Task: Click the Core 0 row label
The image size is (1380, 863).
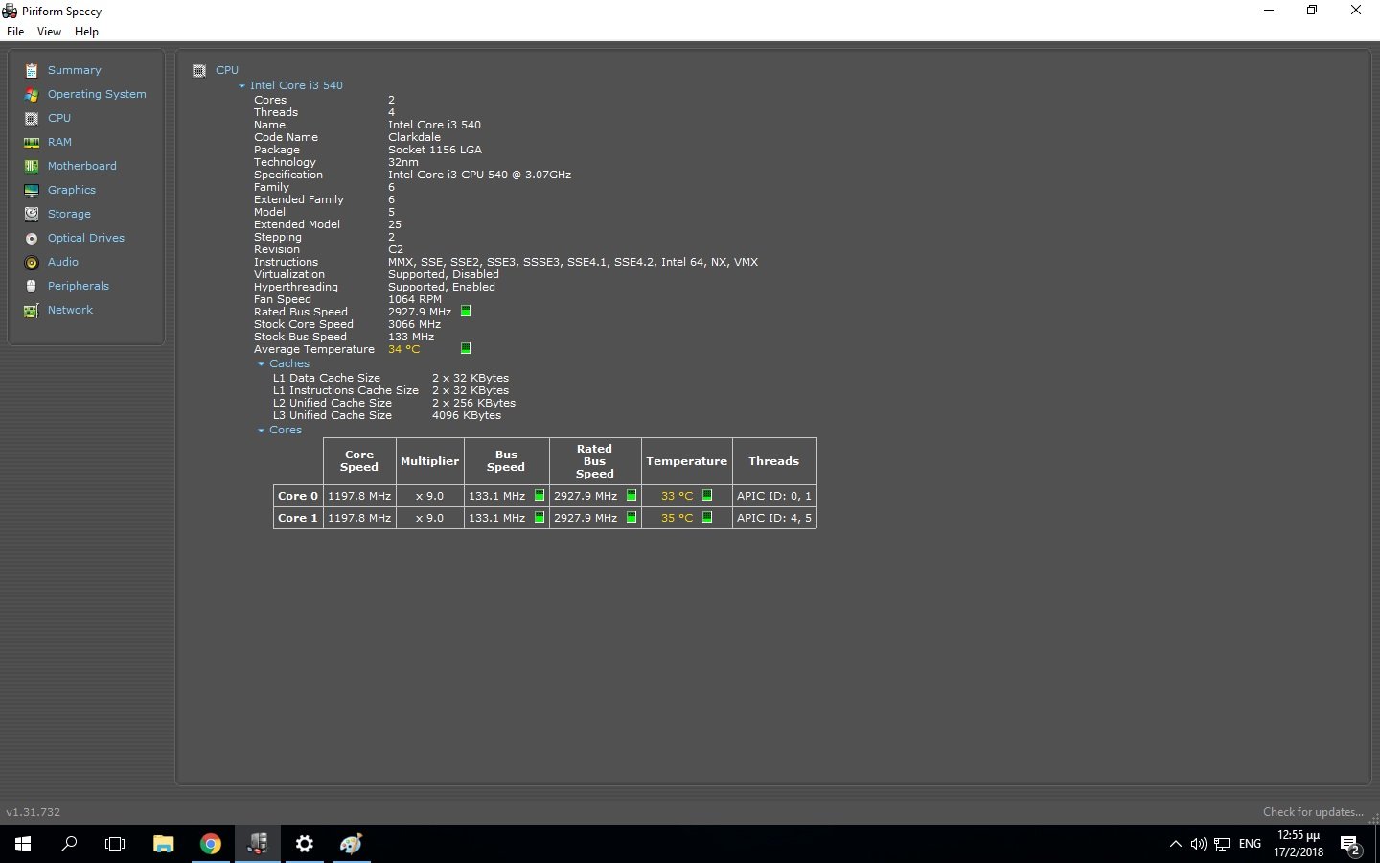Action: pos(298,496)
